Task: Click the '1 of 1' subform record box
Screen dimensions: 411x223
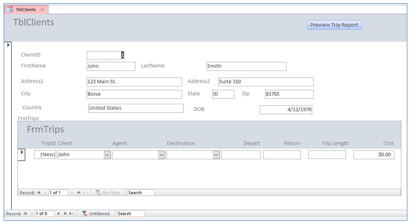Action: pyautogui.click(x=58, y=193)
